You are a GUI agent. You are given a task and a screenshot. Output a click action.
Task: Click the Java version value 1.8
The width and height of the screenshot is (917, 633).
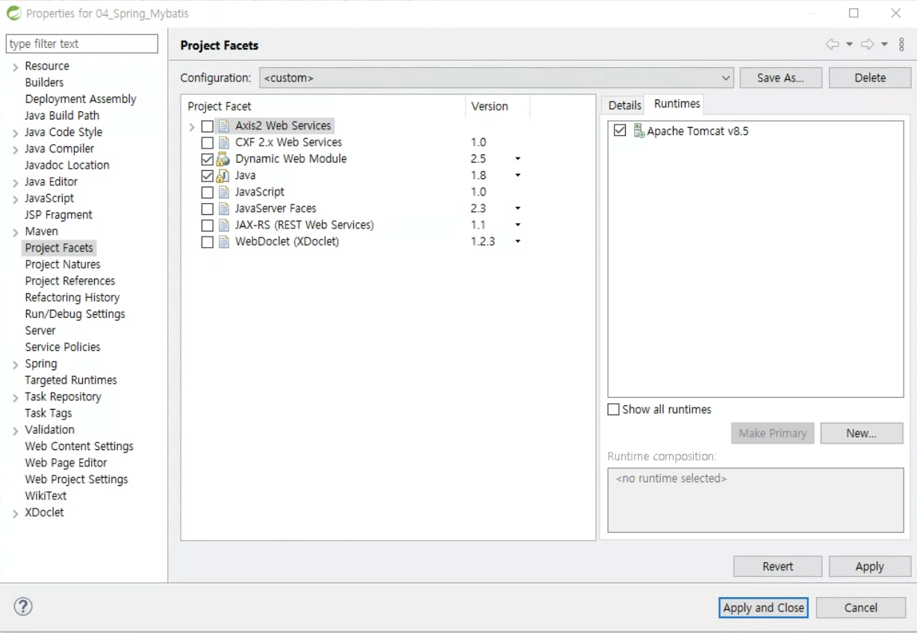pyautogui.click(x=479, y=175)
